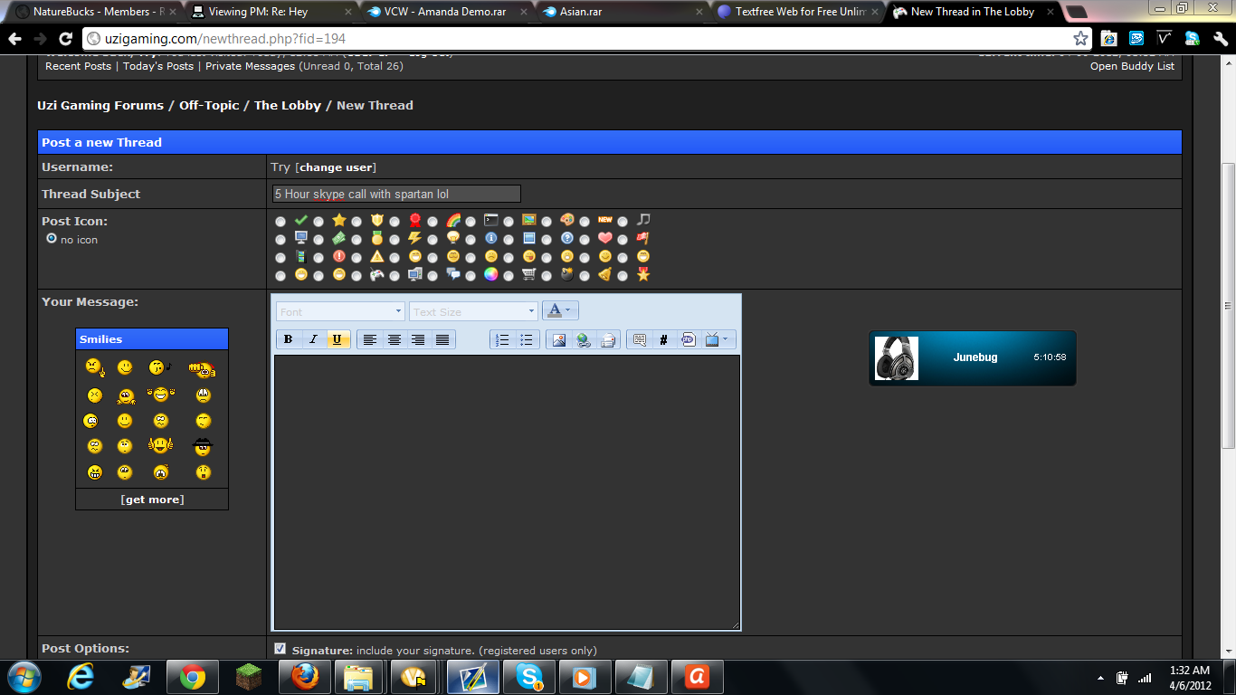Viewport: 1236px width, 695px height.
Task: Select the shopping cart post icon radio
Action: point(509,275)
